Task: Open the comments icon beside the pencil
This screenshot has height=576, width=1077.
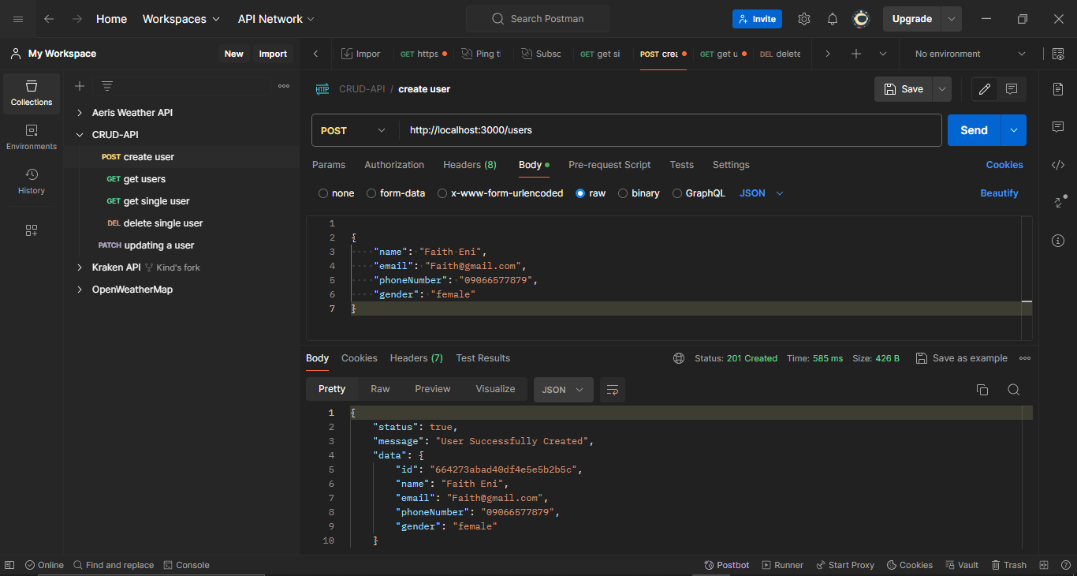Action: coord(1012,89)
